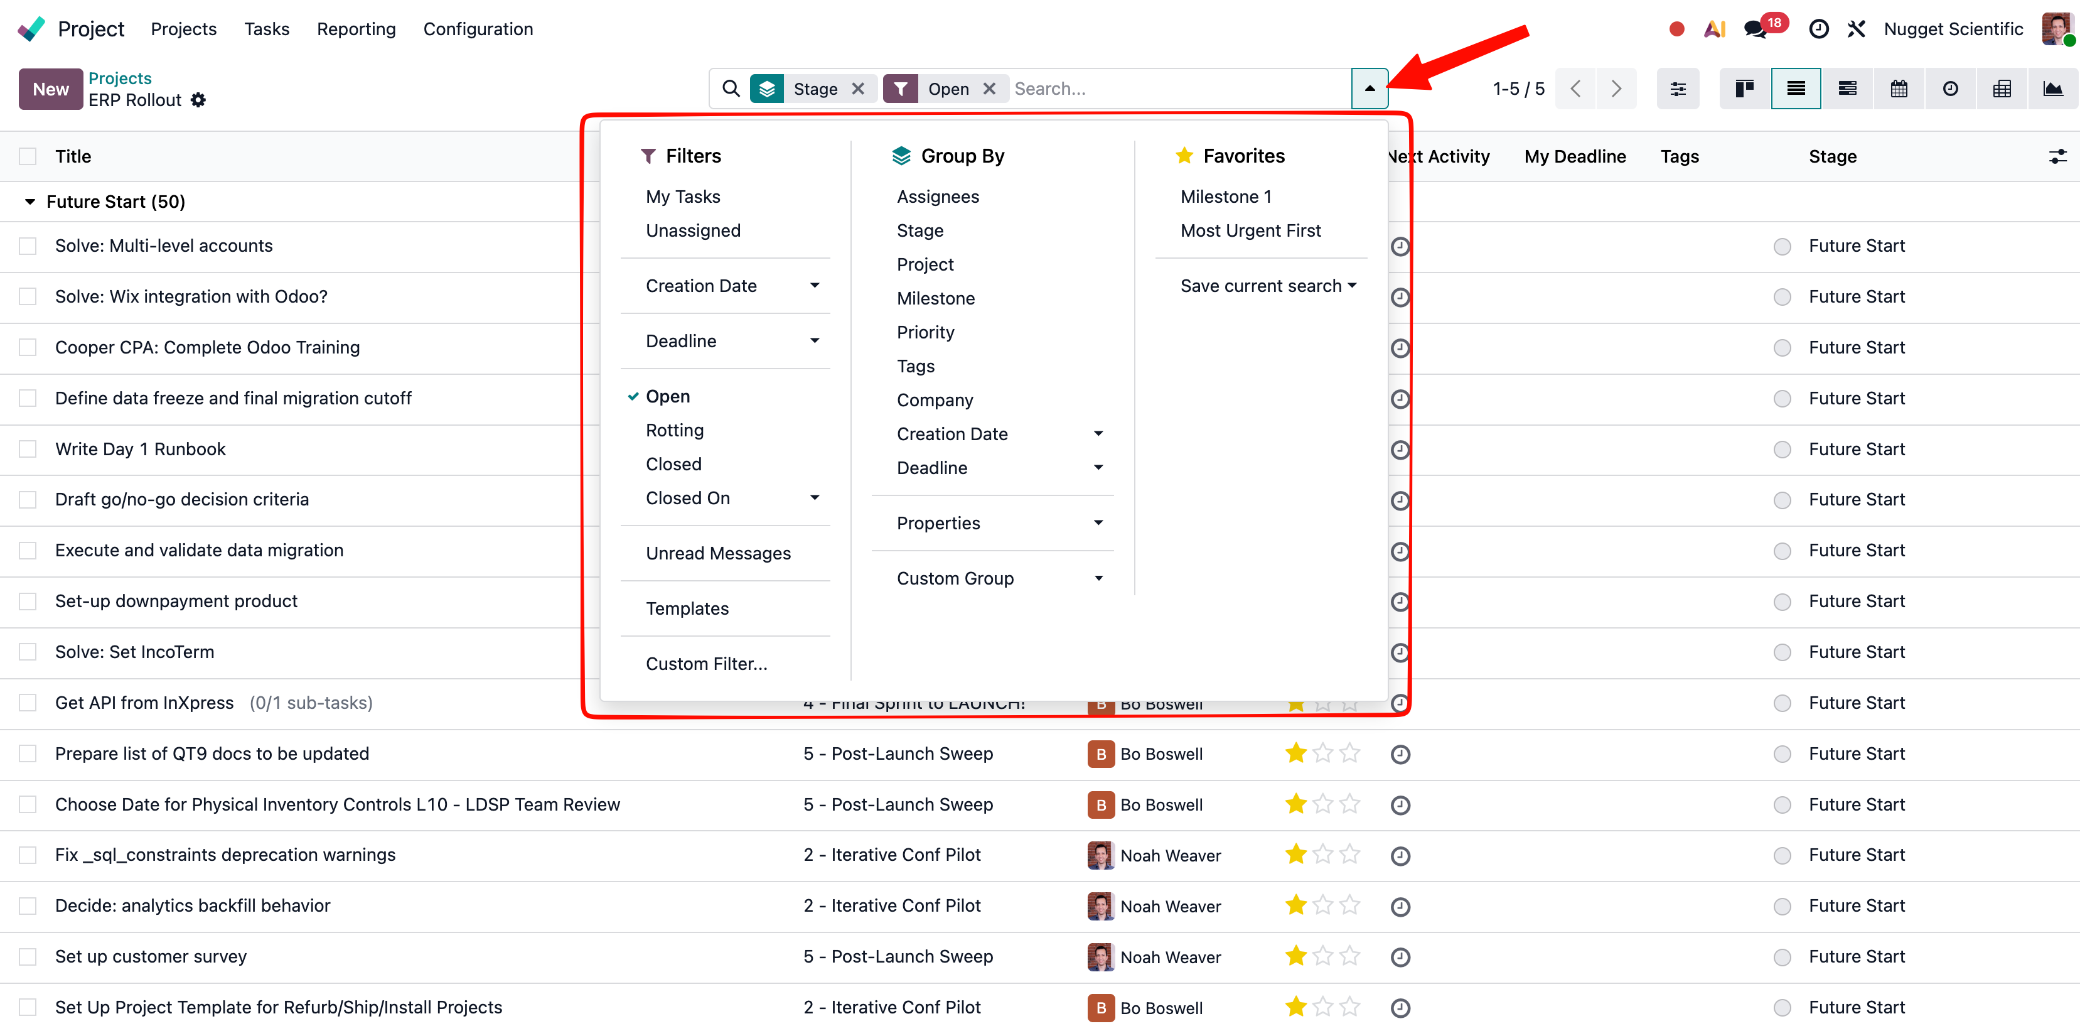The height and width of the screenshot is (1031, 2080).
Task: Click the New button
Action: tap(50, 89)
